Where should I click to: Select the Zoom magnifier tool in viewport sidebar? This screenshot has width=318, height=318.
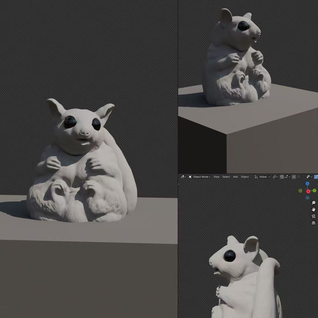click(313, 203)
